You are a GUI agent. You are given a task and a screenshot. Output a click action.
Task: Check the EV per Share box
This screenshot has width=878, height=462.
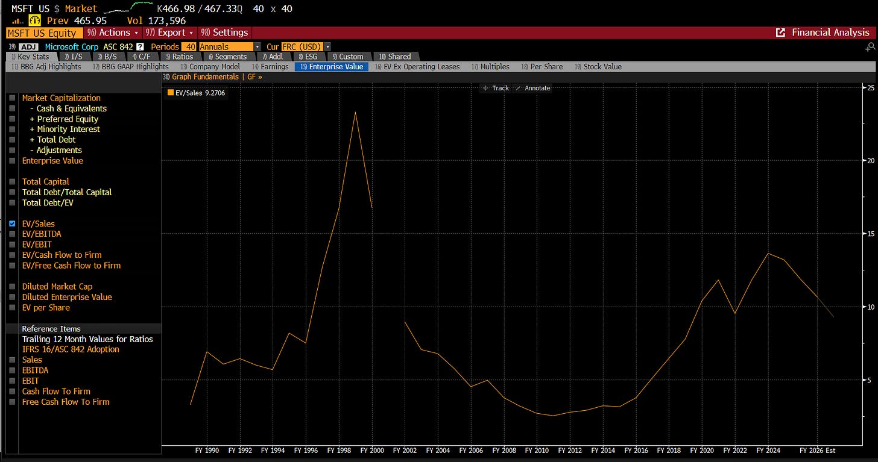click(12, 308)
